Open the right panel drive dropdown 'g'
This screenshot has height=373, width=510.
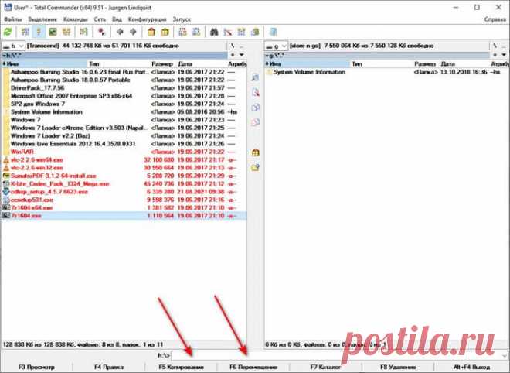point(276,46)
